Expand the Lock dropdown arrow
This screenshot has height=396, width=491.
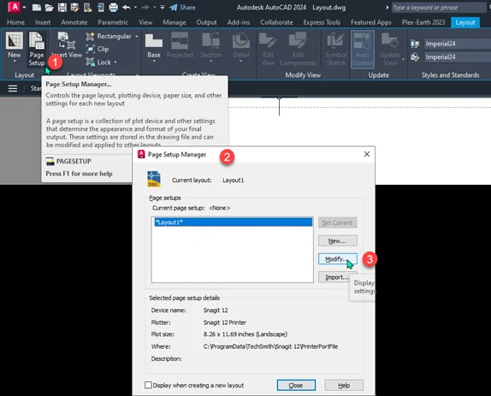coord(115,62)
